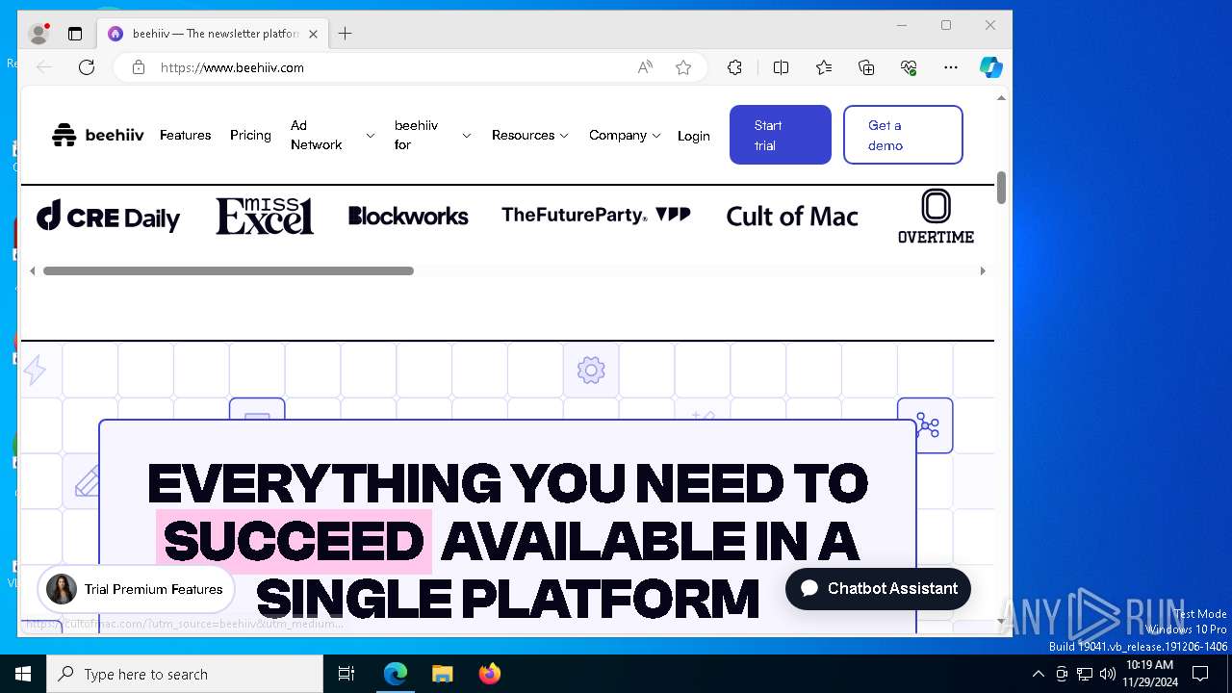
Task: Open the Overtime logo link
Action: (936, 216)
